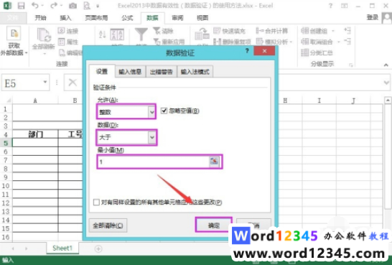Open the 开始 ribbon tab

coord(40,18)
